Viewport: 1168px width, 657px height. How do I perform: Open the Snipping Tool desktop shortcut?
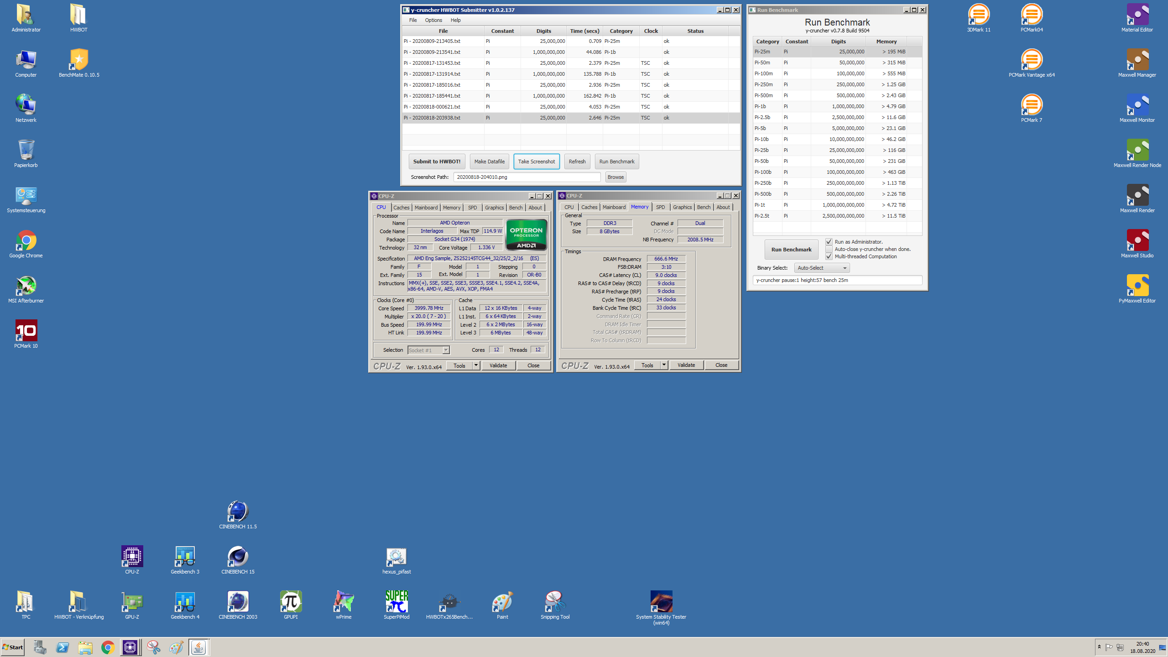(555, 605)
